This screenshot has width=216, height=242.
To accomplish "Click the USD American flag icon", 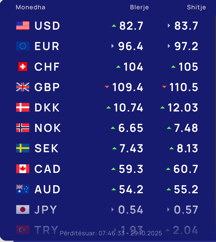I will [x=23, y=26].
